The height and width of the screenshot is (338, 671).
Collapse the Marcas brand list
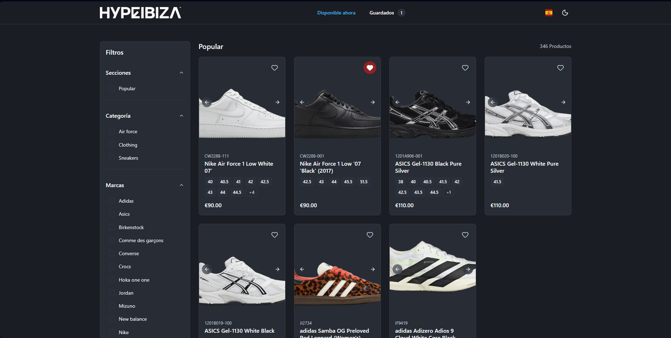181,185
